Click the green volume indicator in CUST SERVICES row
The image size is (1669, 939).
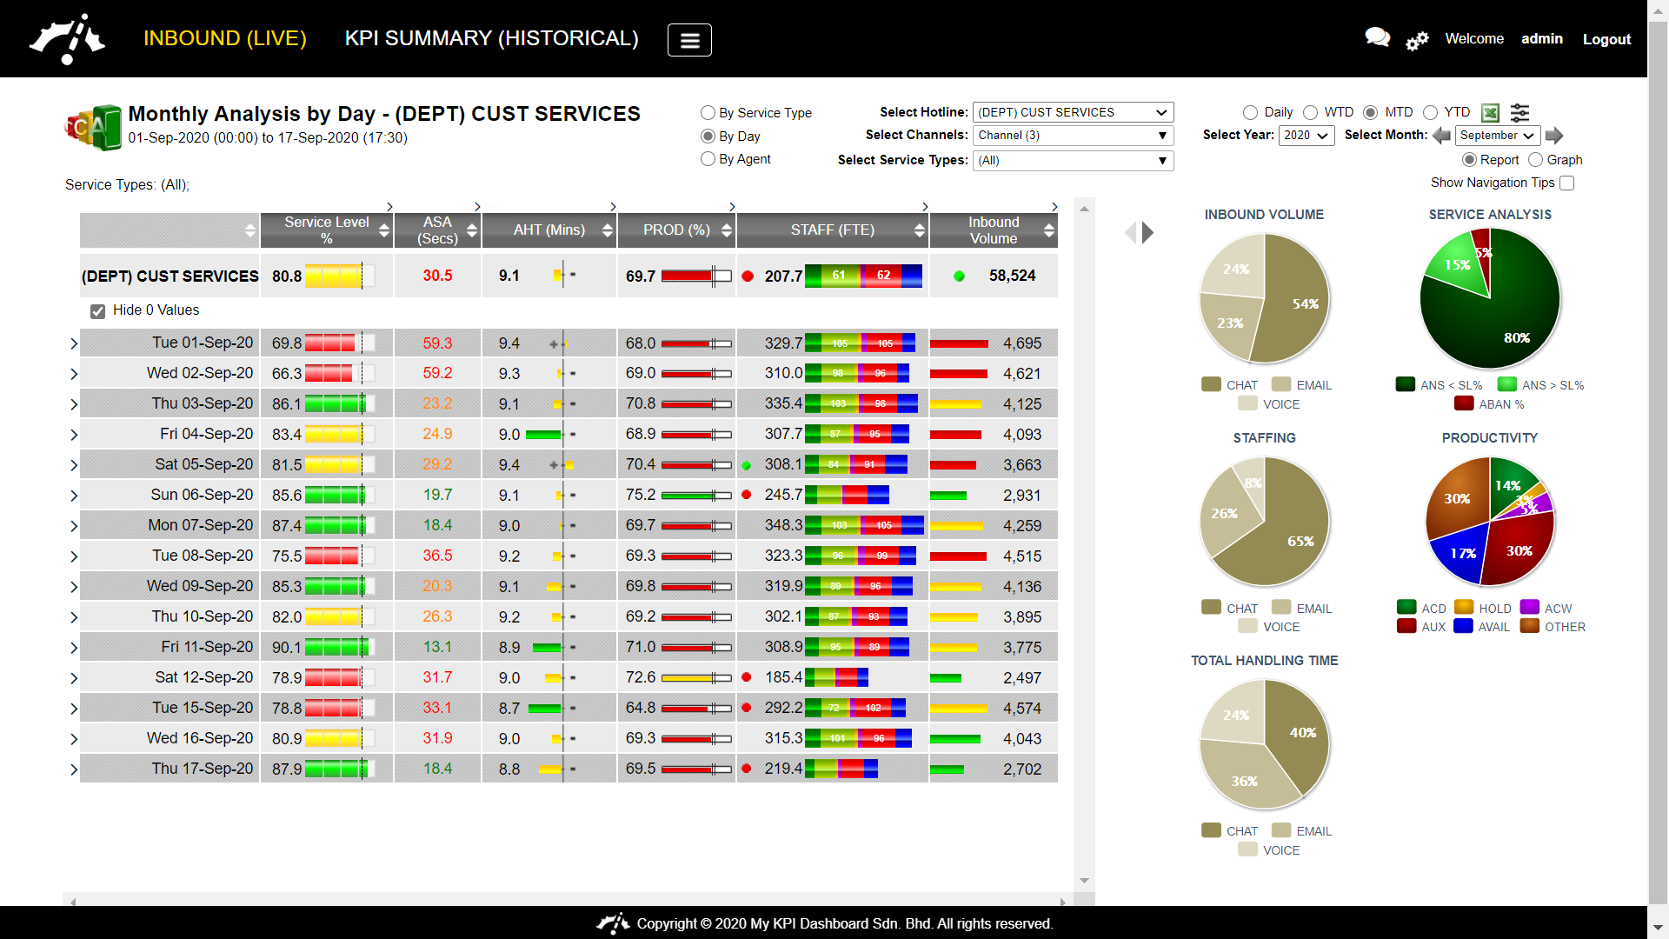click(x=959, y=276)
